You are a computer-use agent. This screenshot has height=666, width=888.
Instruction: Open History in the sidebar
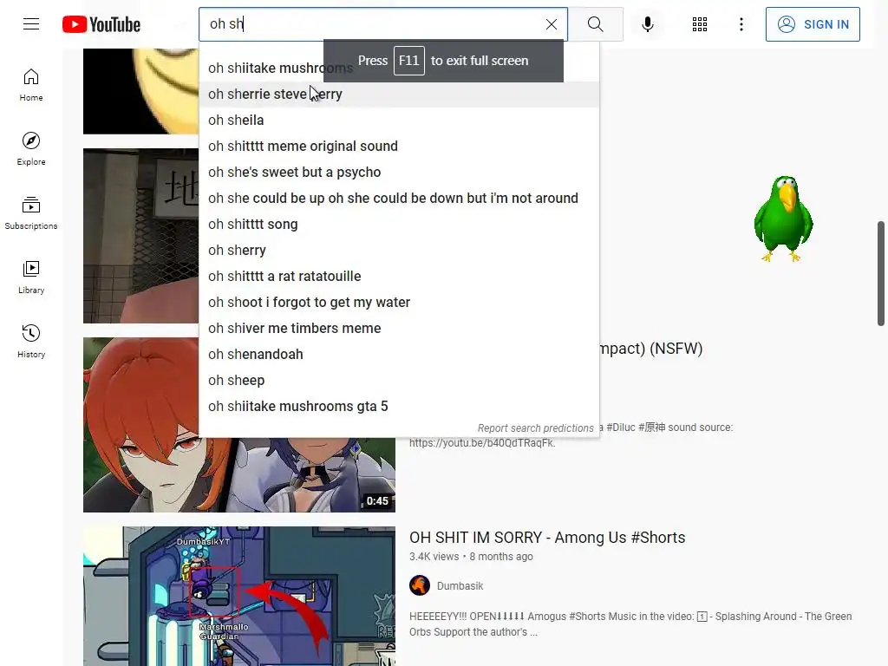click(31, 342)
